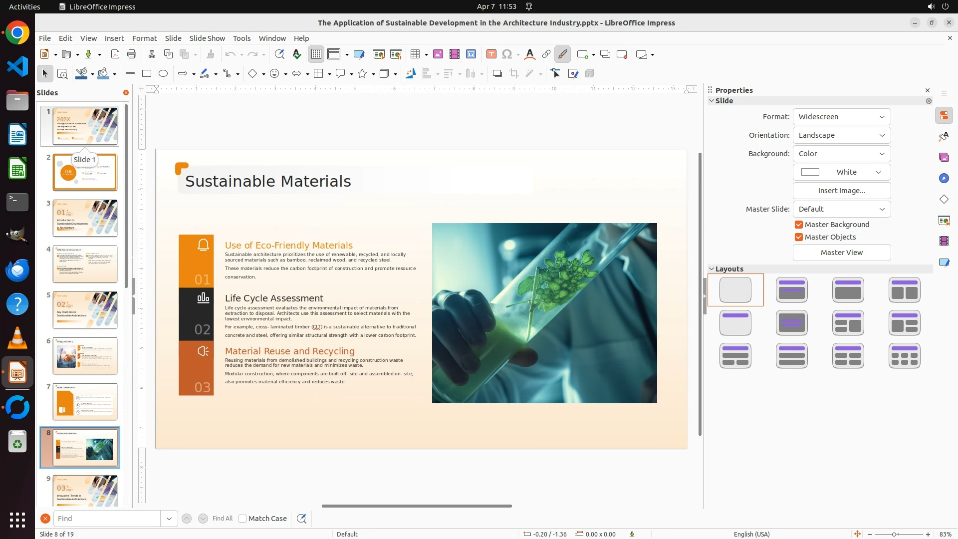Open the Special Character icon

tap(507, 54)
